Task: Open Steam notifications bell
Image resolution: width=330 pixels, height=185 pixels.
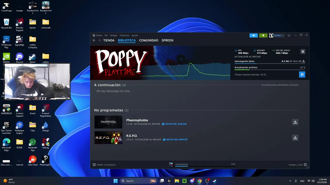Action: click(x=263, y=35)
